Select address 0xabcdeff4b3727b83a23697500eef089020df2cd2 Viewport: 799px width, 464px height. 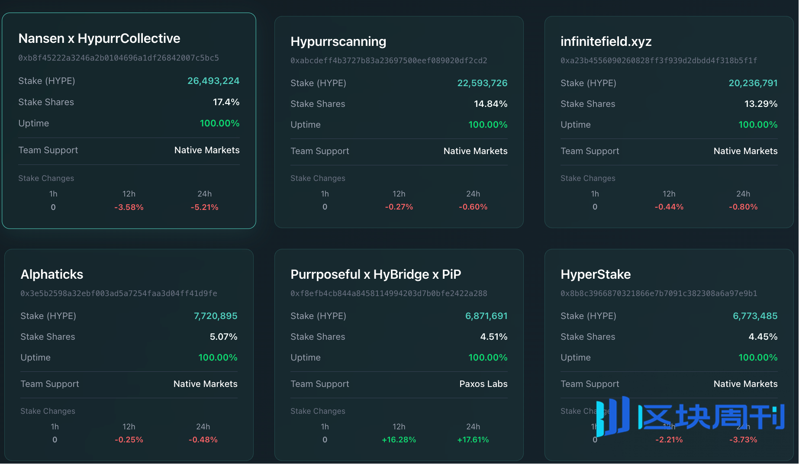tap(389, 61)
